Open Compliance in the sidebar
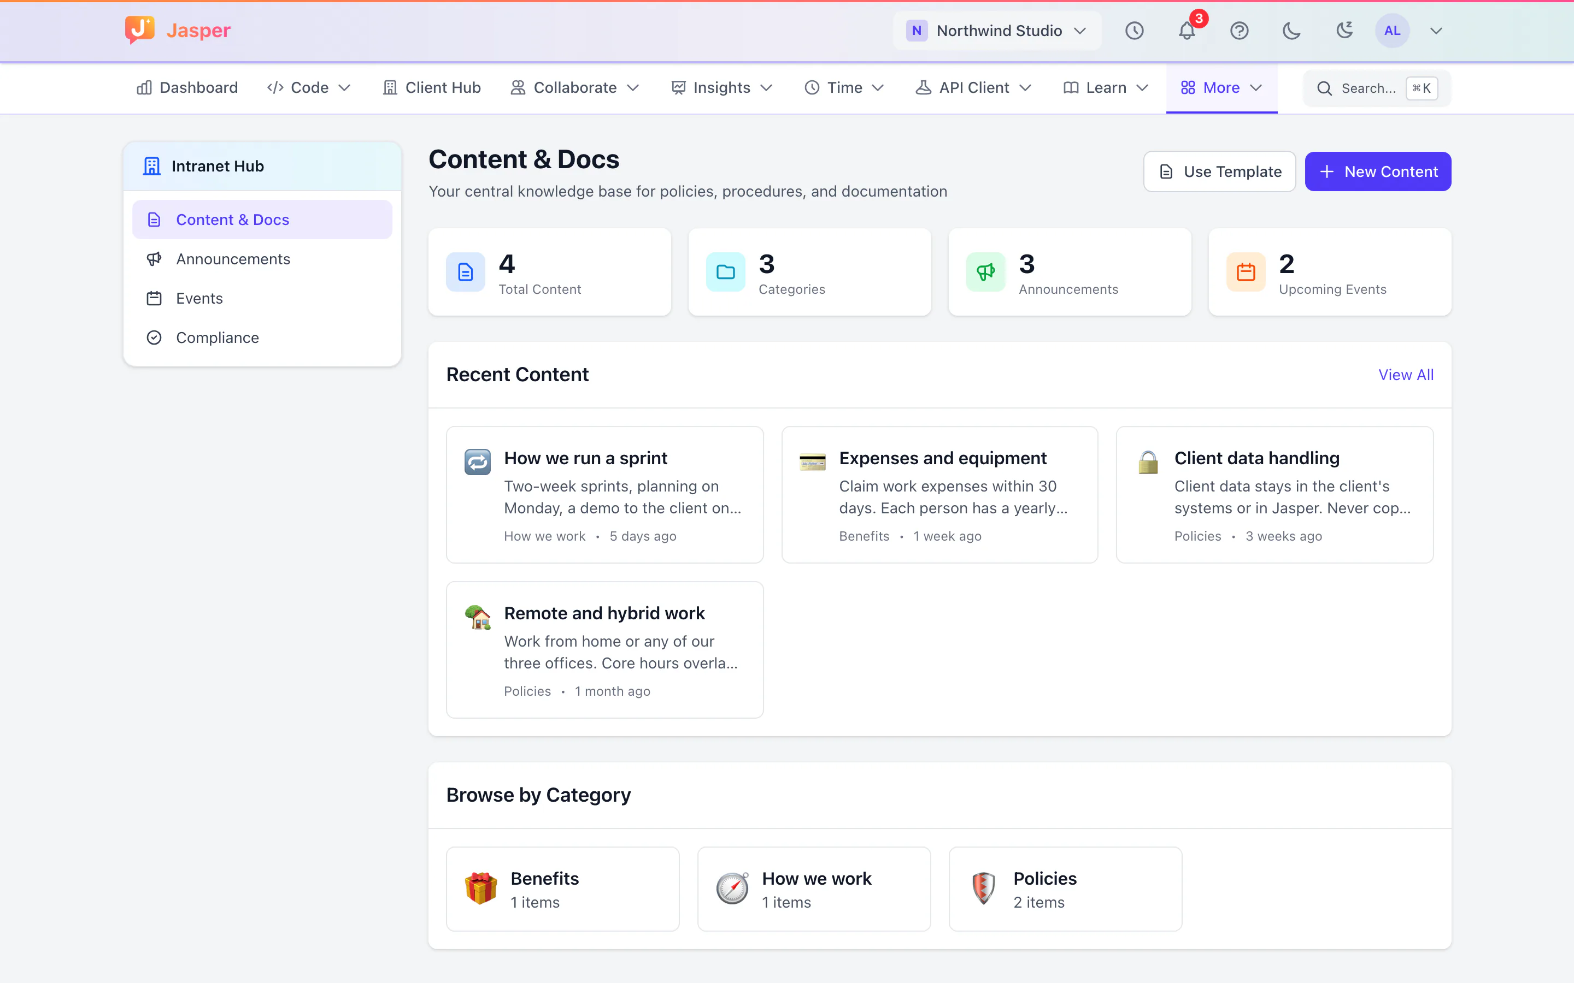1574x983 pixels. click(x=262, y=337)
